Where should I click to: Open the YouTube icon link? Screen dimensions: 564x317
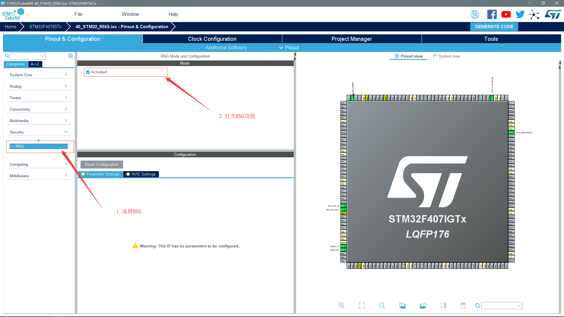506,14
